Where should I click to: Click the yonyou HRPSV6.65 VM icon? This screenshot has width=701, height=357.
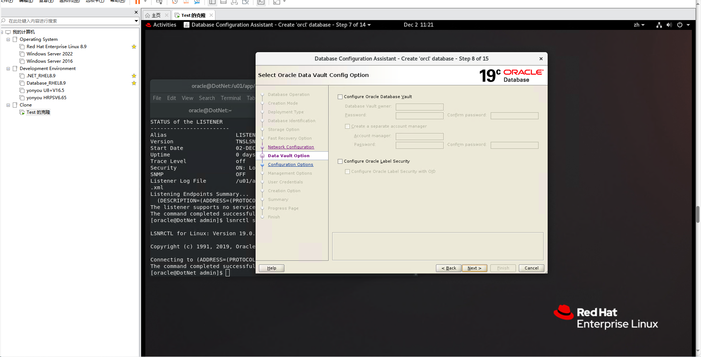click(22, 98)
